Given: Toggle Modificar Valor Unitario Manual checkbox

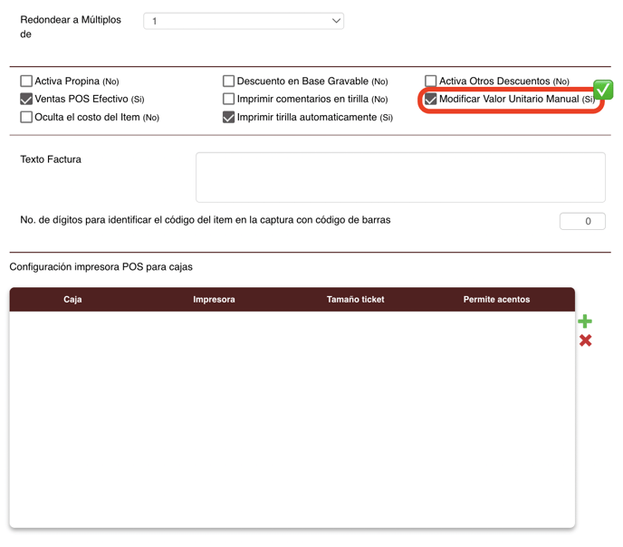Looking at the screenshot, I should [431, 99].
